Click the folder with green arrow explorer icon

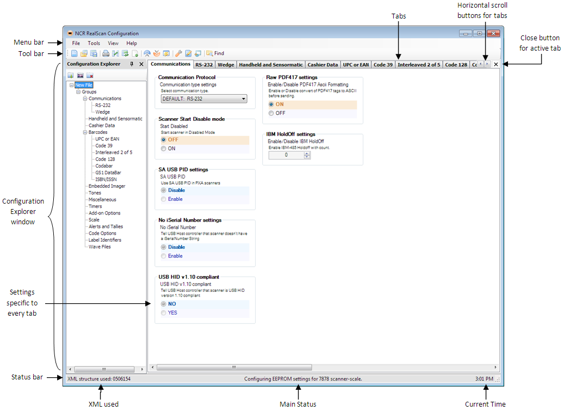(x=71, y=76)
